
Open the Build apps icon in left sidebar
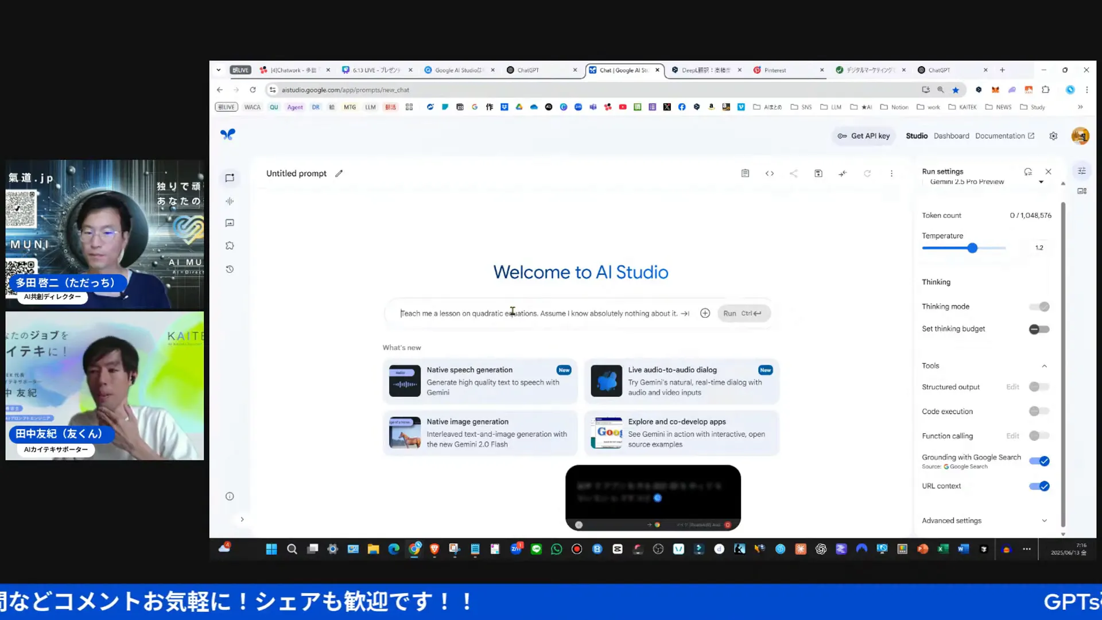(x=230, y=246)
